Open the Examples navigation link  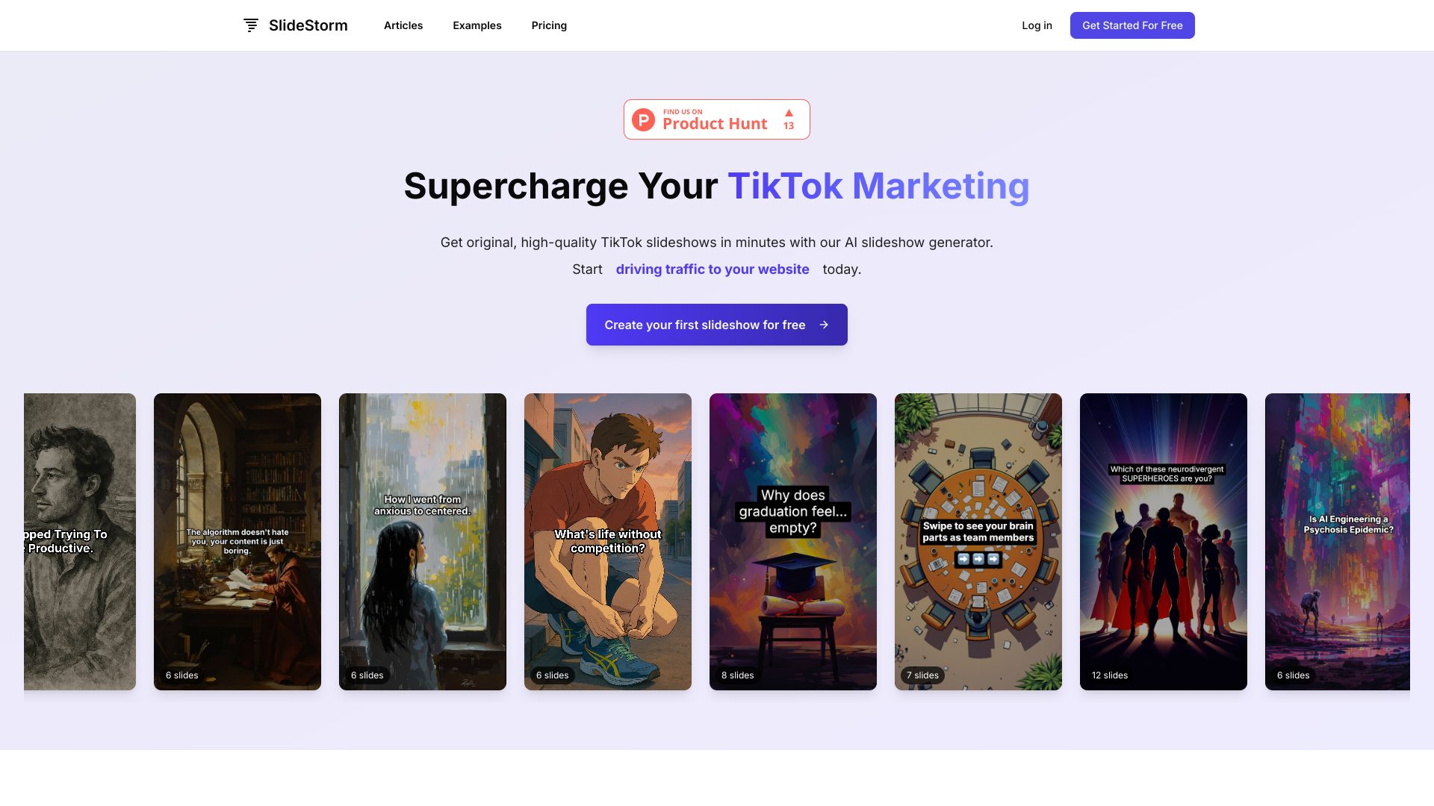[x=477, y=25]
